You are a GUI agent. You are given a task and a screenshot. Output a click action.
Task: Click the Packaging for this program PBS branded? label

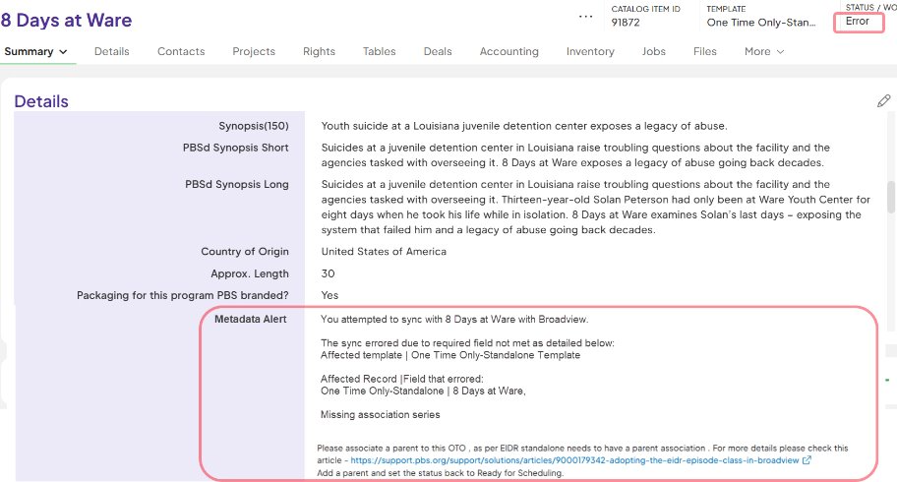pos(183,295)
